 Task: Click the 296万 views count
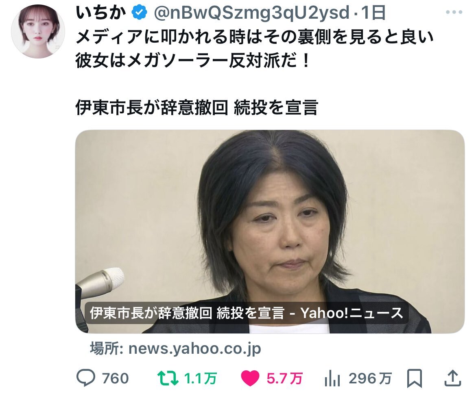(x=370, y=379)
